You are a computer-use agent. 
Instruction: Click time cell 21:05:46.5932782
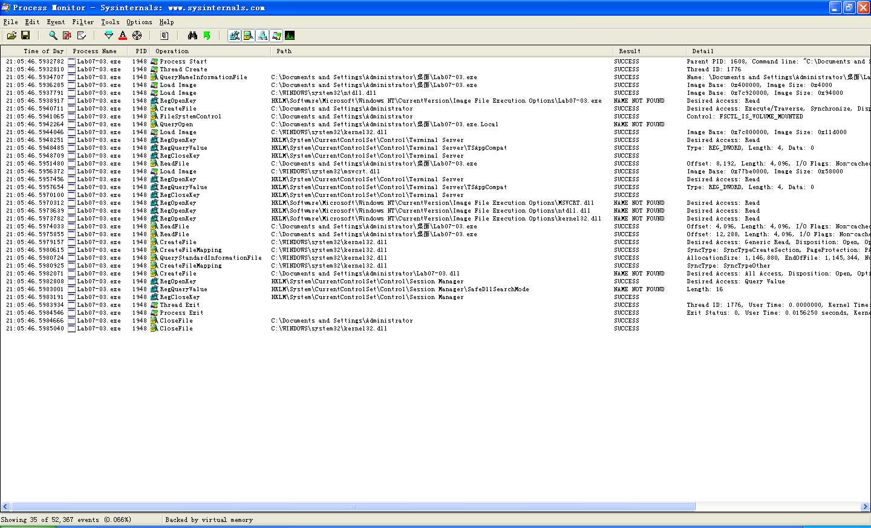35,62
